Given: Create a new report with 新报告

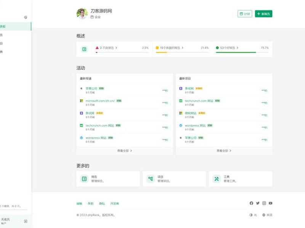Looking at the screenshot, I should click(x=263, y=14).
